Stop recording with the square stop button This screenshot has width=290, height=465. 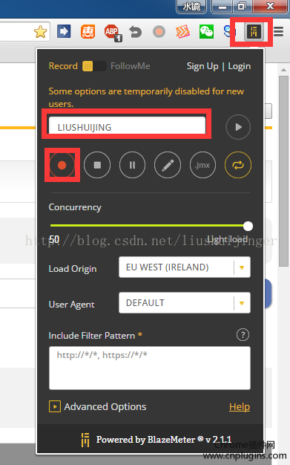click(x=97, y=165)
